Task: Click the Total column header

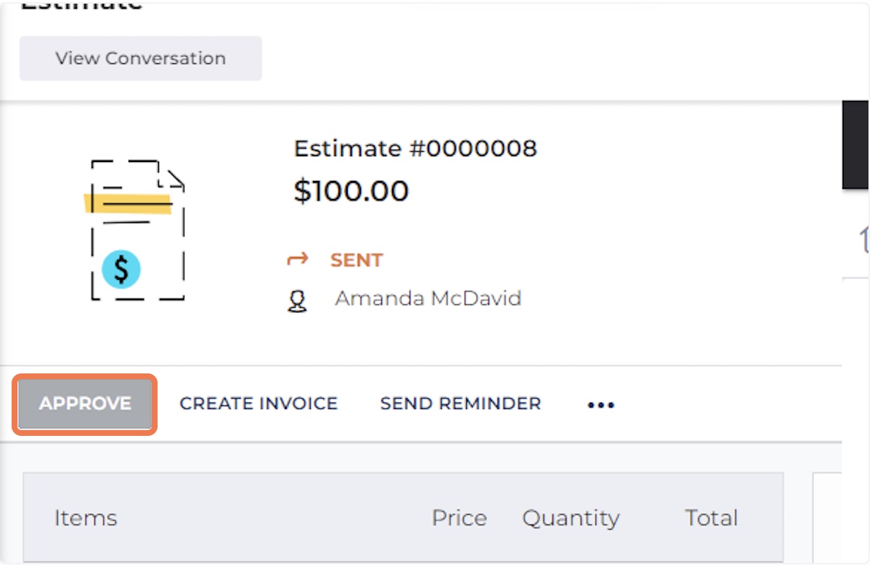Action: click(710, 518)
